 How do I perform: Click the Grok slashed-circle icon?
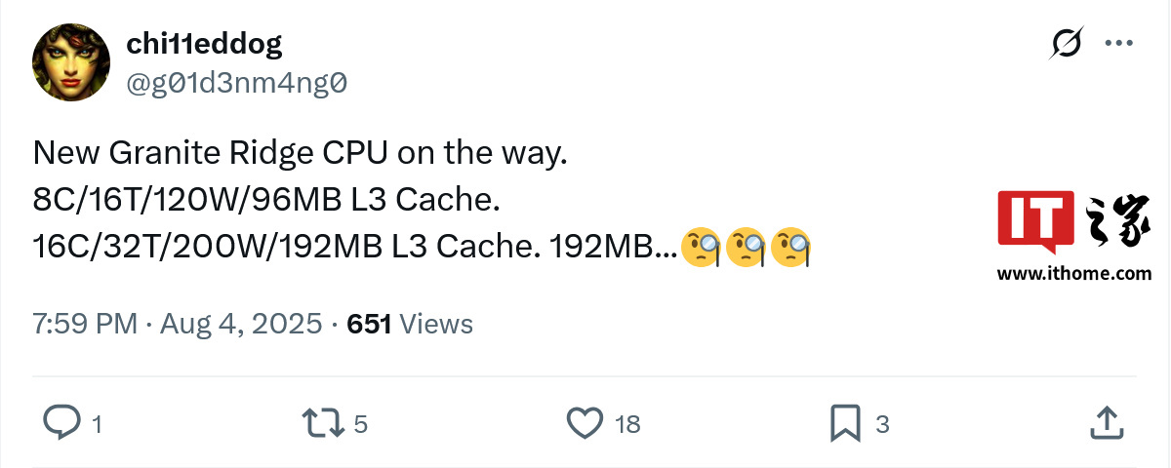[1066, 44]
